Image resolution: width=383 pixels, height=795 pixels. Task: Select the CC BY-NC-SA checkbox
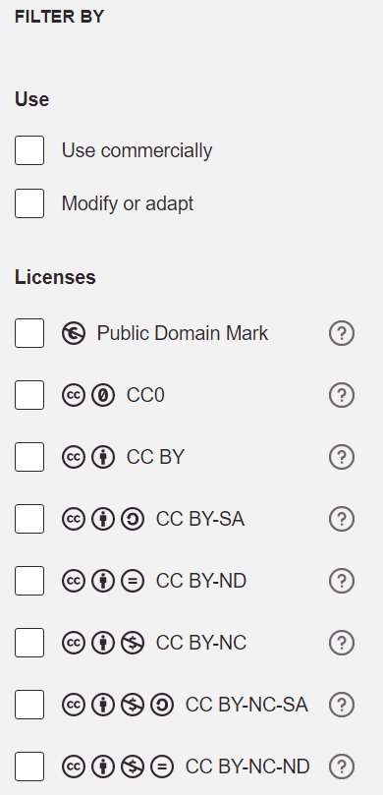29,705
